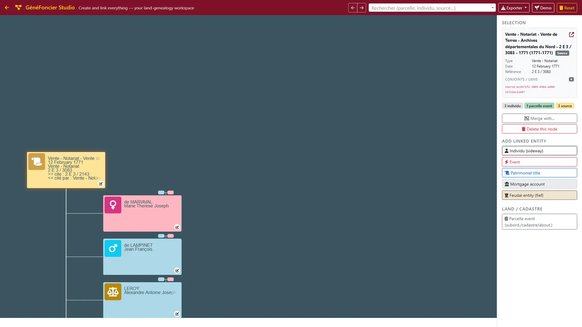The image size is (582, 327).
Task: Click the female icon on de MARIAVAL card
Action: (x=113, y=205)
